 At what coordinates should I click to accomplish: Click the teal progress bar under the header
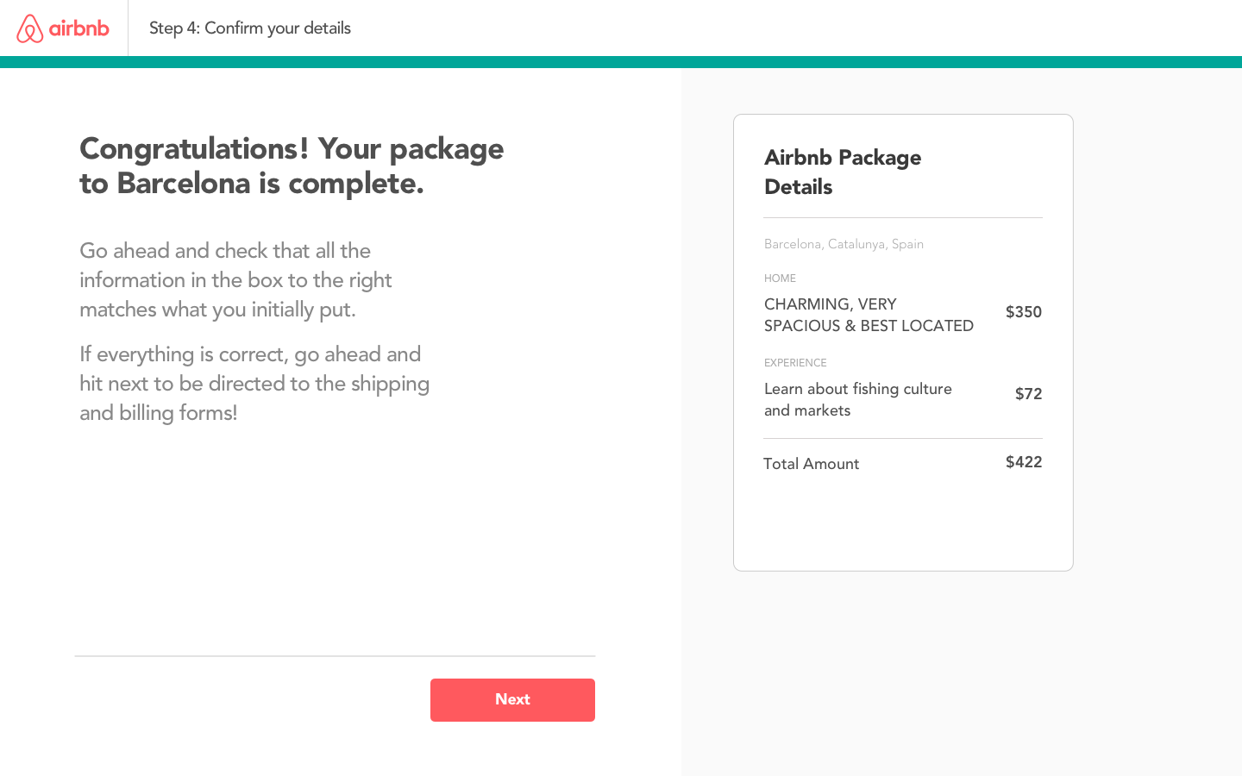click(x=621, y=62)
